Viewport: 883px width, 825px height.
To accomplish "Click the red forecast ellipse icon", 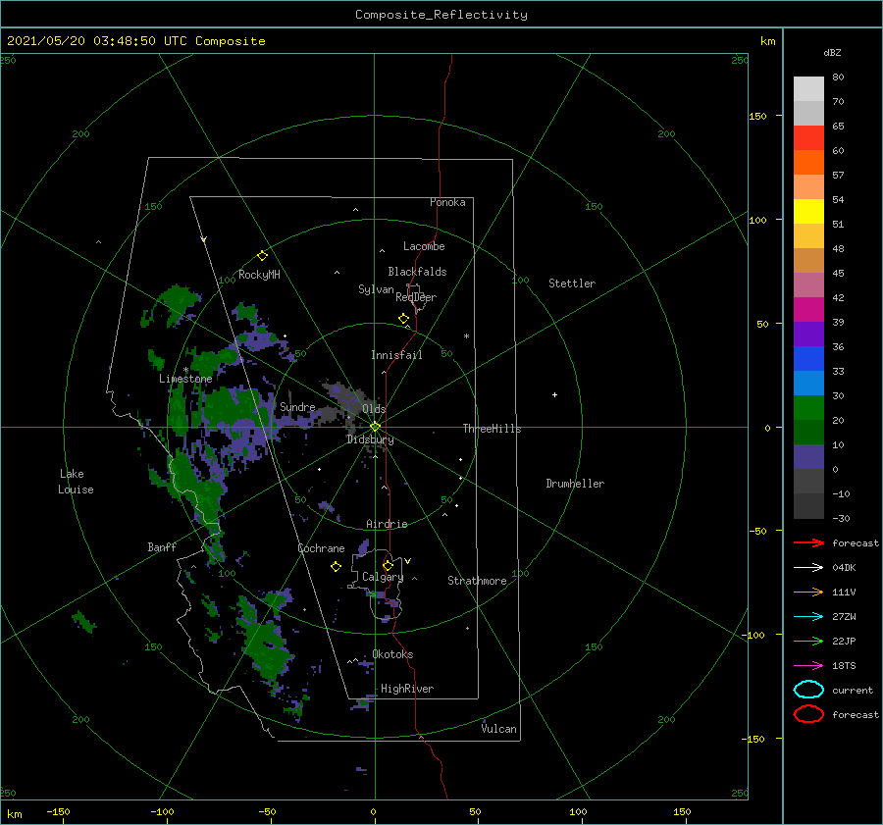I will pyautogui.click(x=808, y=714).
